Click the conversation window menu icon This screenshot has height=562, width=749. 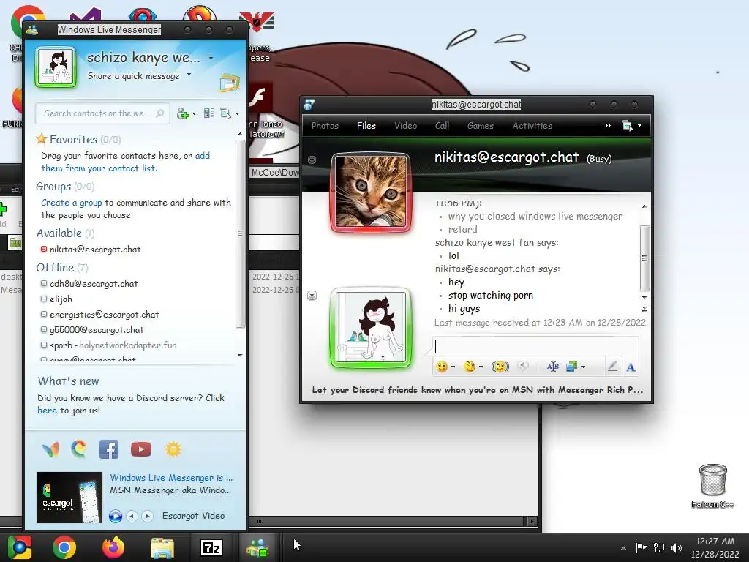click(x=627, y=126)
